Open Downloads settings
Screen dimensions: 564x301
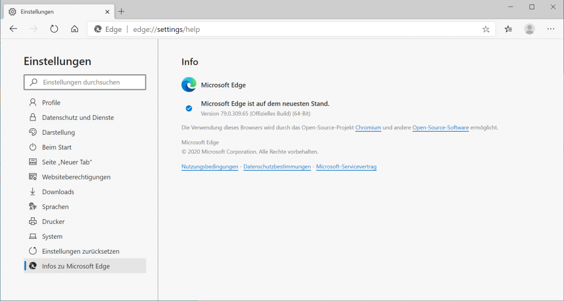tap(85, 192)
